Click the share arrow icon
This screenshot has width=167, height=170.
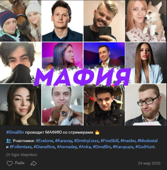pyautogui.click(x=34, y=163)
